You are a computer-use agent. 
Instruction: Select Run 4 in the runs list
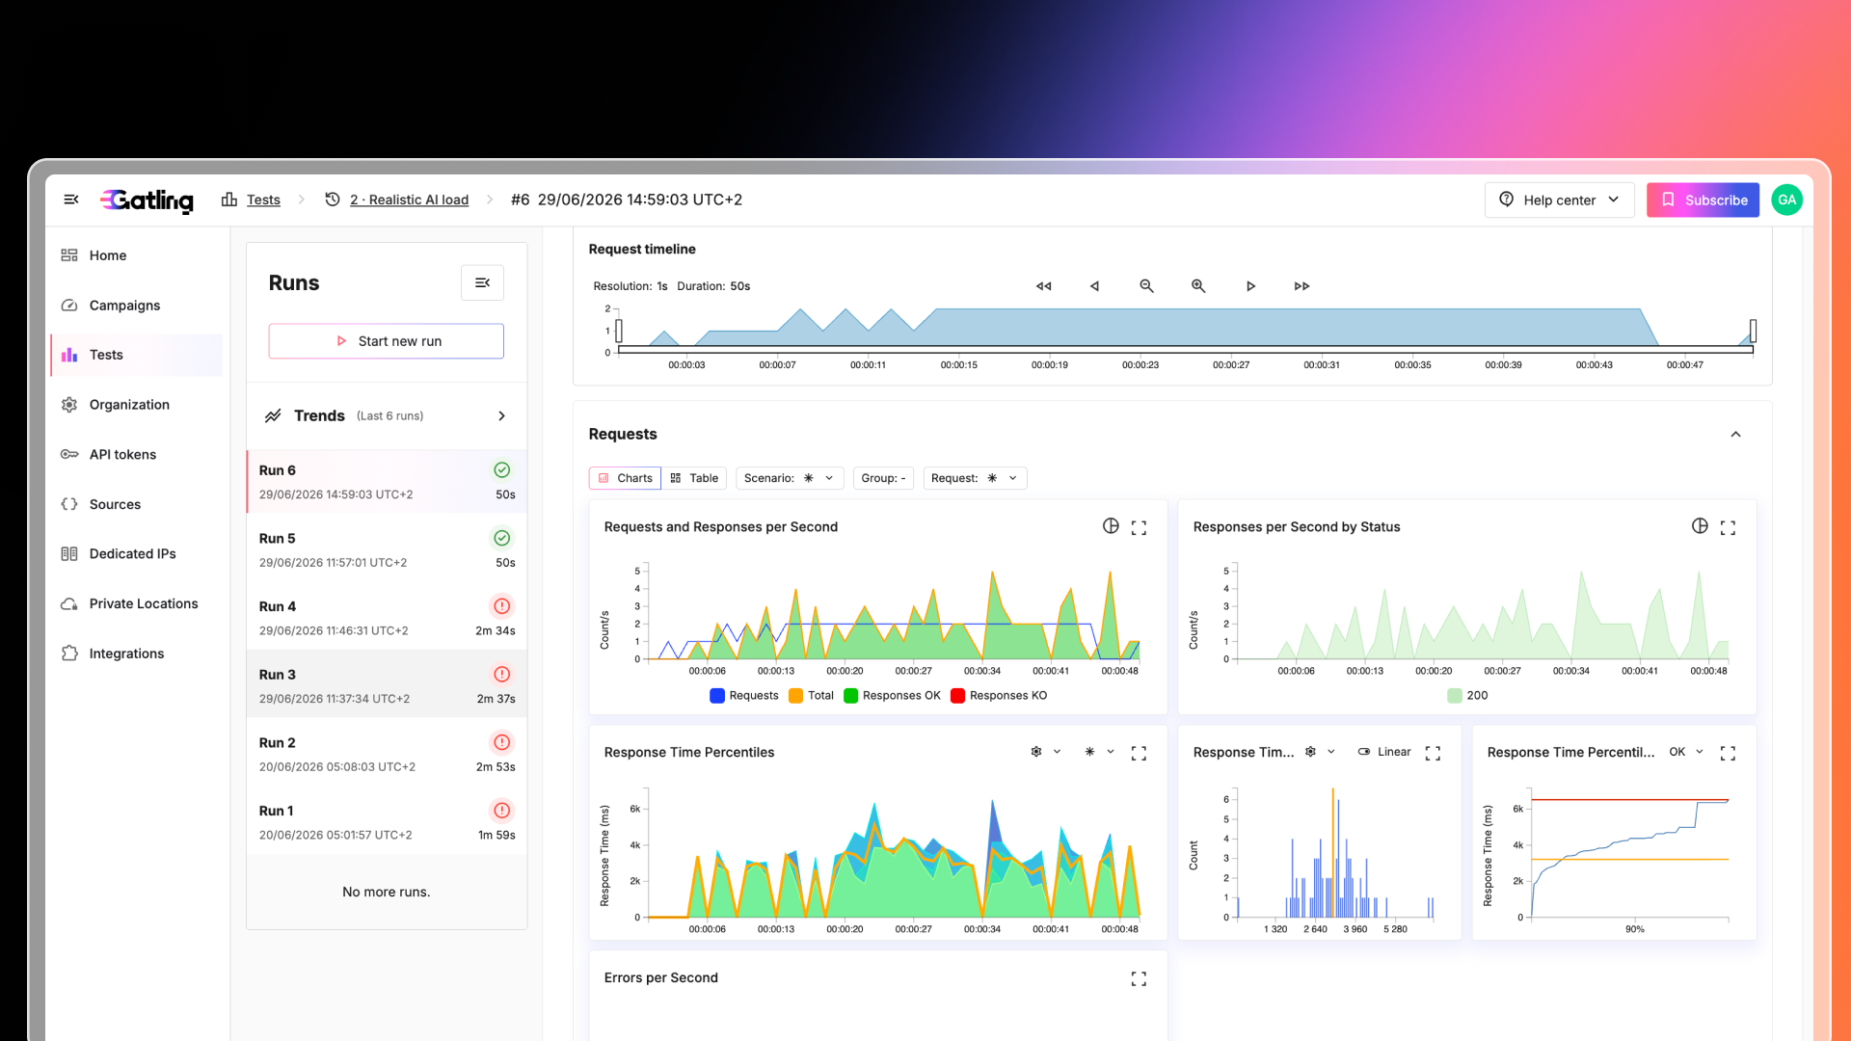(x=387, y=618)
